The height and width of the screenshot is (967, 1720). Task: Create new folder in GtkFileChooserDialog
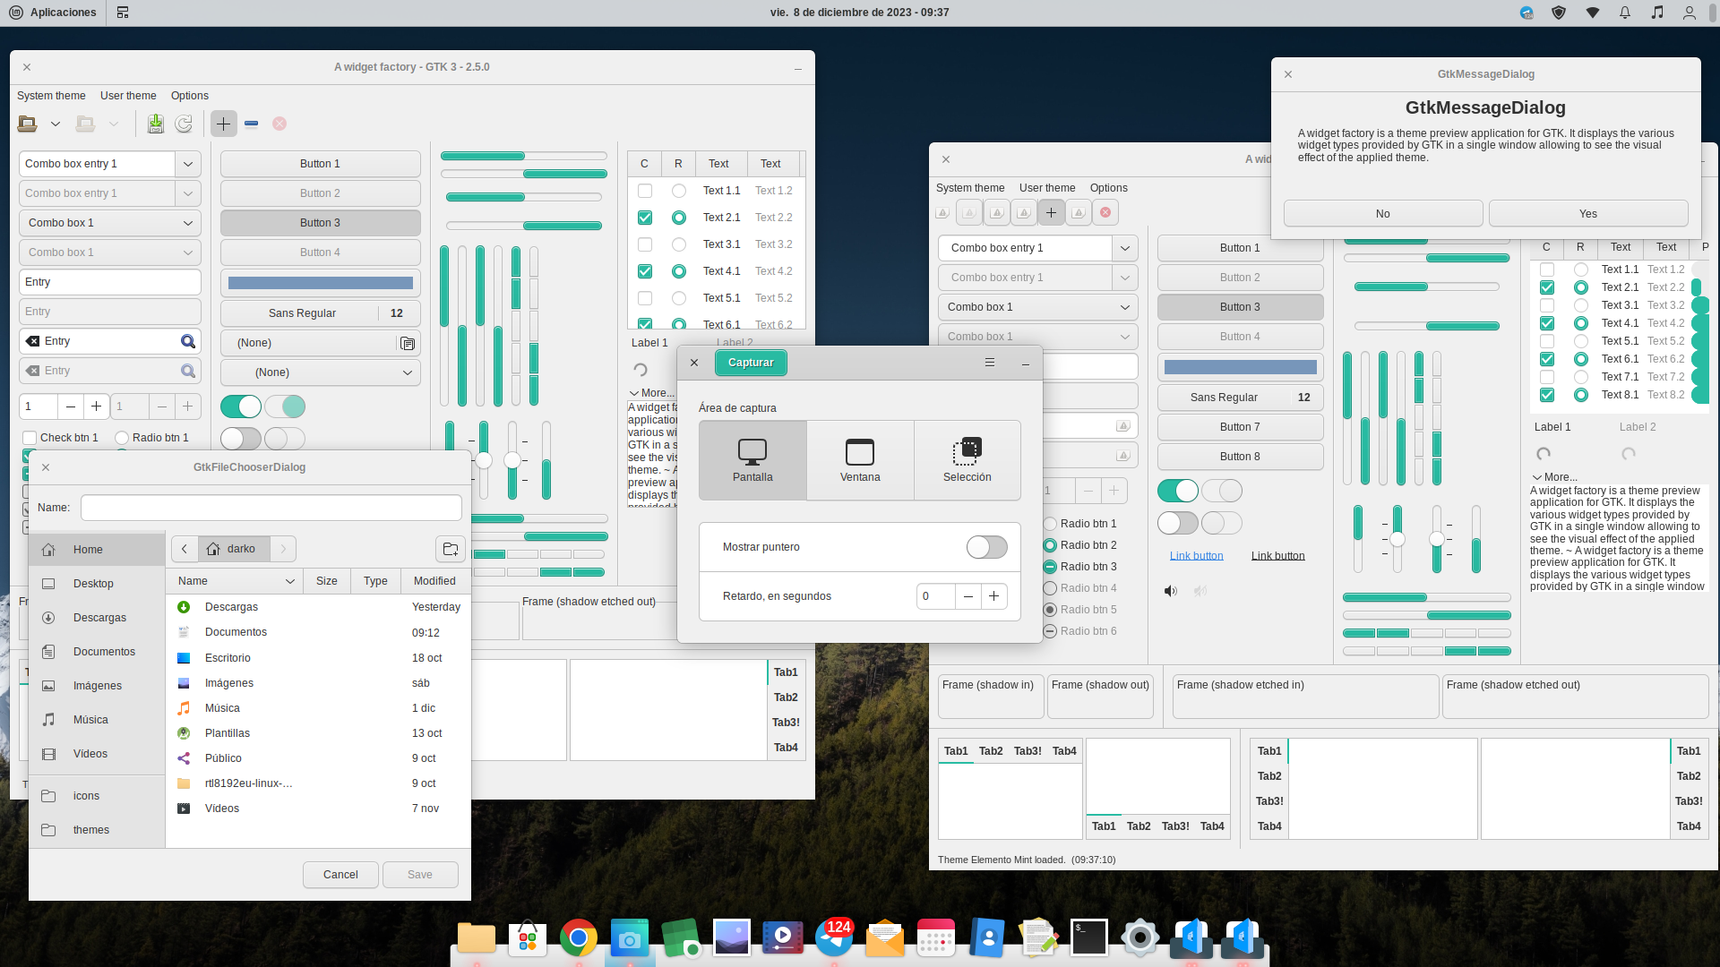(451, 549)
